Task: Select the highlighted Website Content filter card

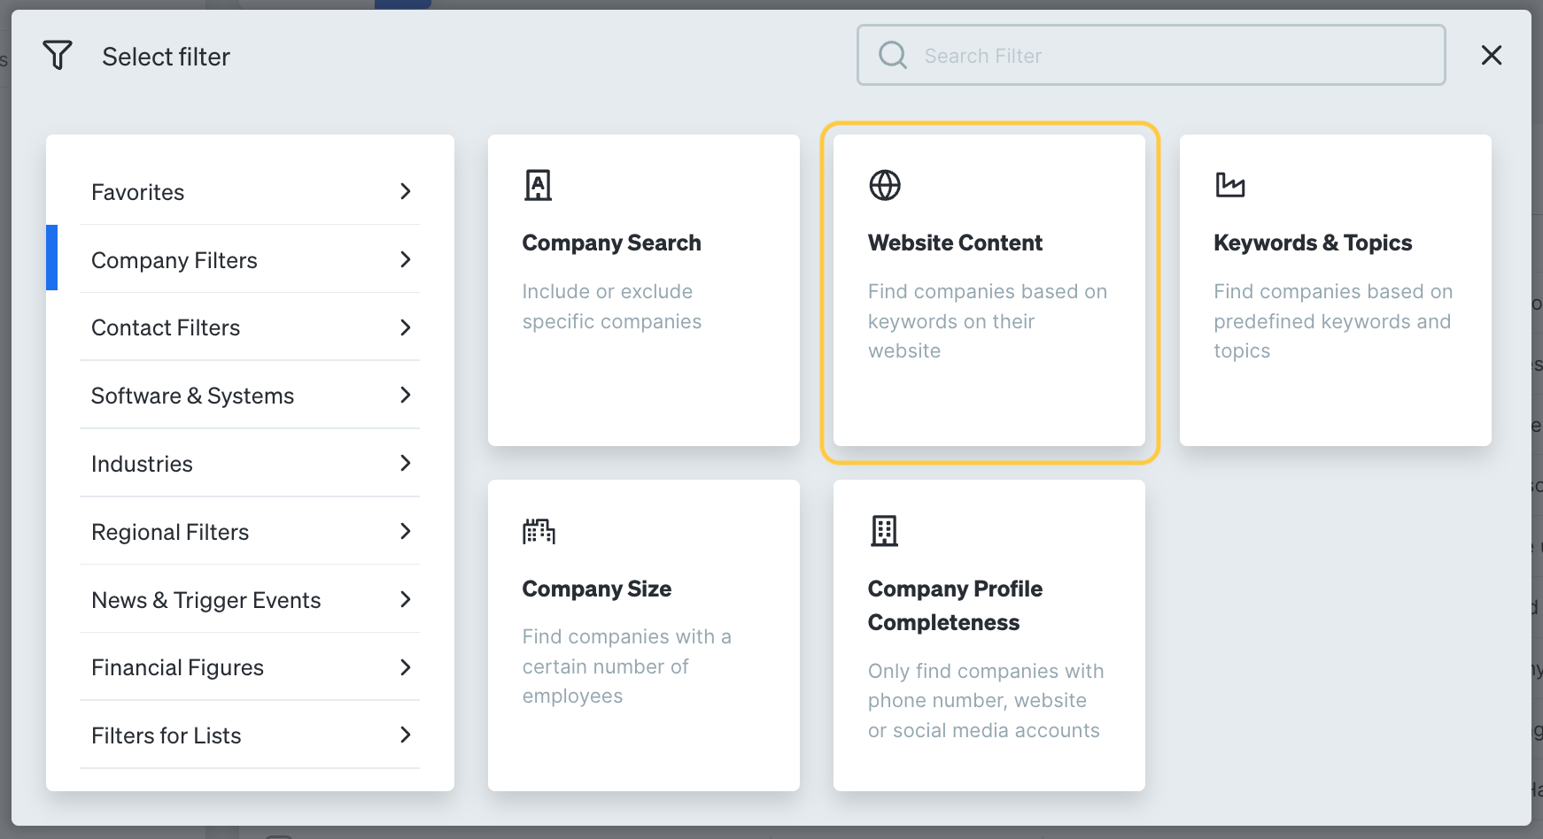Action: (989, 290)
